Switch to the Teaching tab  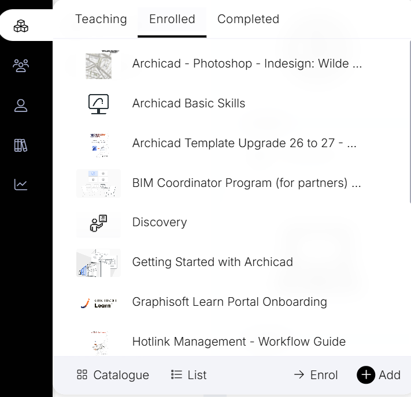click(x=101, y=19)
